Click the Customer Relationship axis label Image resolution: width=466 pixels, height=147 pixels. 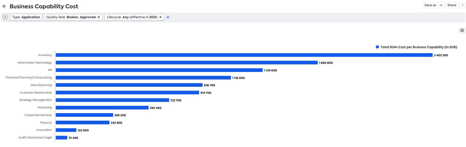coord(36,93)
